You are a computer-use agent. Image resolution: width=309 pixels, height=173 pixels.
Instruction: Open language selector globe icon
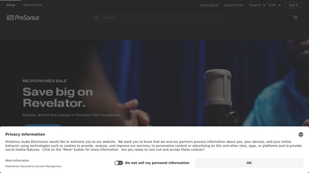pos(301,135)
